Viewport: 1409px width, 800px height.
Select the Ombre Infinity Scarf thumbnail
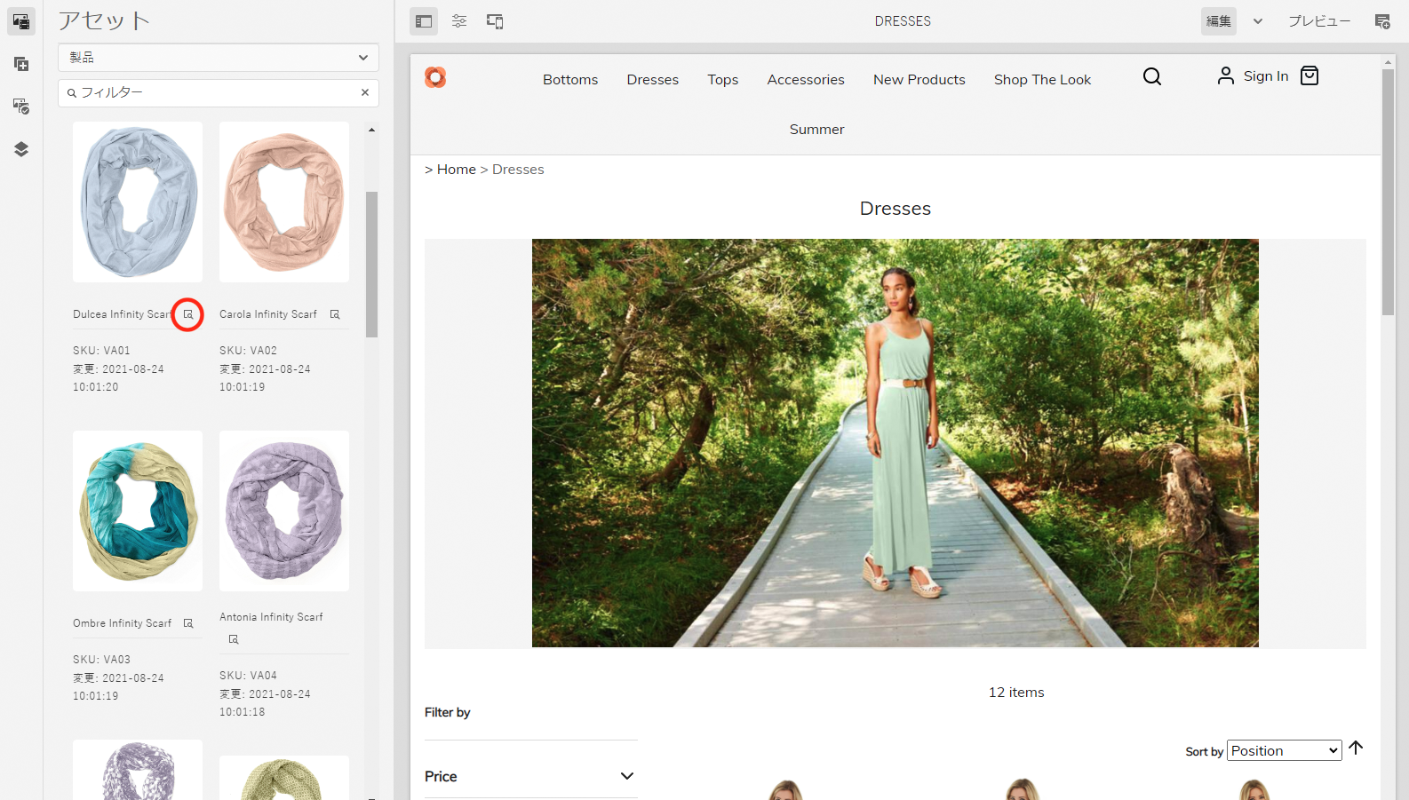click(x=138, y=511)
